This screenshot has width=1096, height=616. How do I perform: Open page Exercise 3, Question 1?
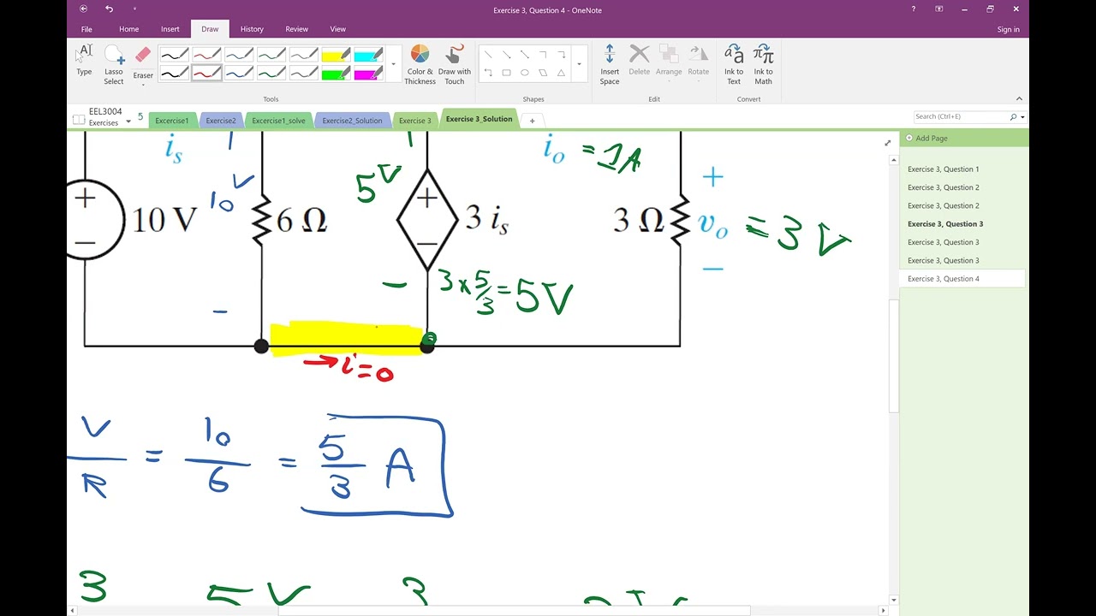click(943, 169)
